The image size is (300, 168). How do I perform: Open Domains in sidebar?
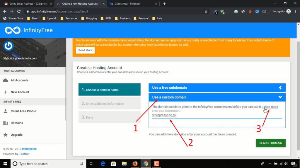pyautogui.click(x=33, y=123)
